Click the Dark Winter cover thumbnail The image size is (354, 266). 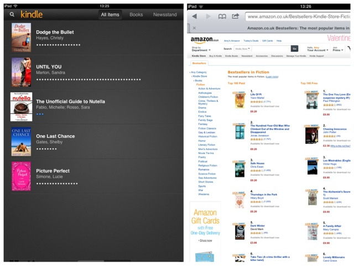(240, 231)
